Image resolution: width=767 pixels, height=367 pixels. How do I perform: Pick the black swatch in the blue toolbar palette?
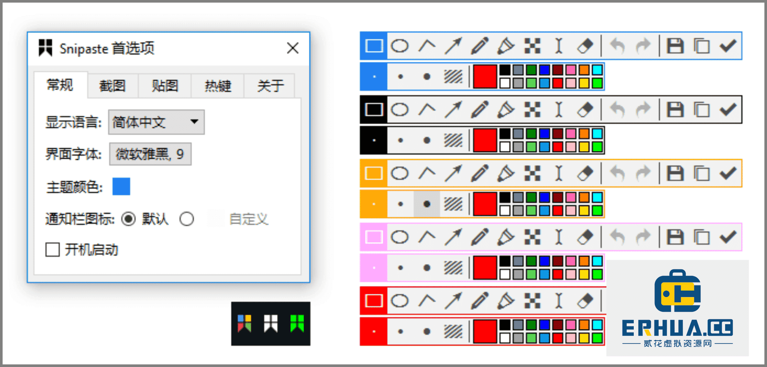pos(505,70)
